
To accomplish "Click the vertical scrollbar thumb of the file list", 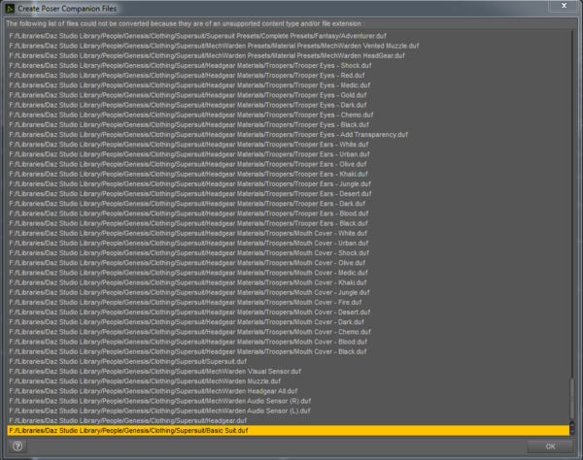I will tap(572, 400).
